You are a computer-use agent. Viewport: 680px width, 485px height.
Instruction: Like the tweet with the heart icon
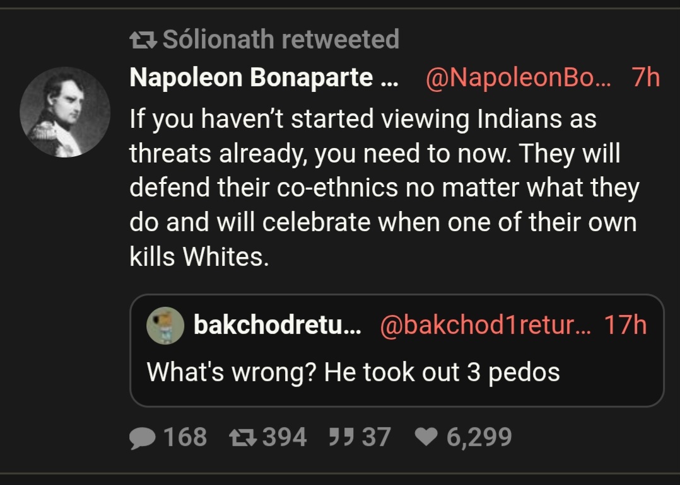coord(426,437)
